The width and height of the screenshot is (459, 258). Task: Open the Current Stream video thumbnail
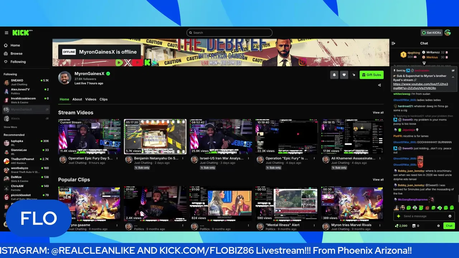pyautogui.click(x=89, y=137)
